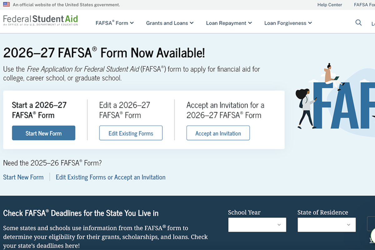Start a new 2025-26 FAFSA form
This screenshot has height=250, width=375.
[23, 177]
